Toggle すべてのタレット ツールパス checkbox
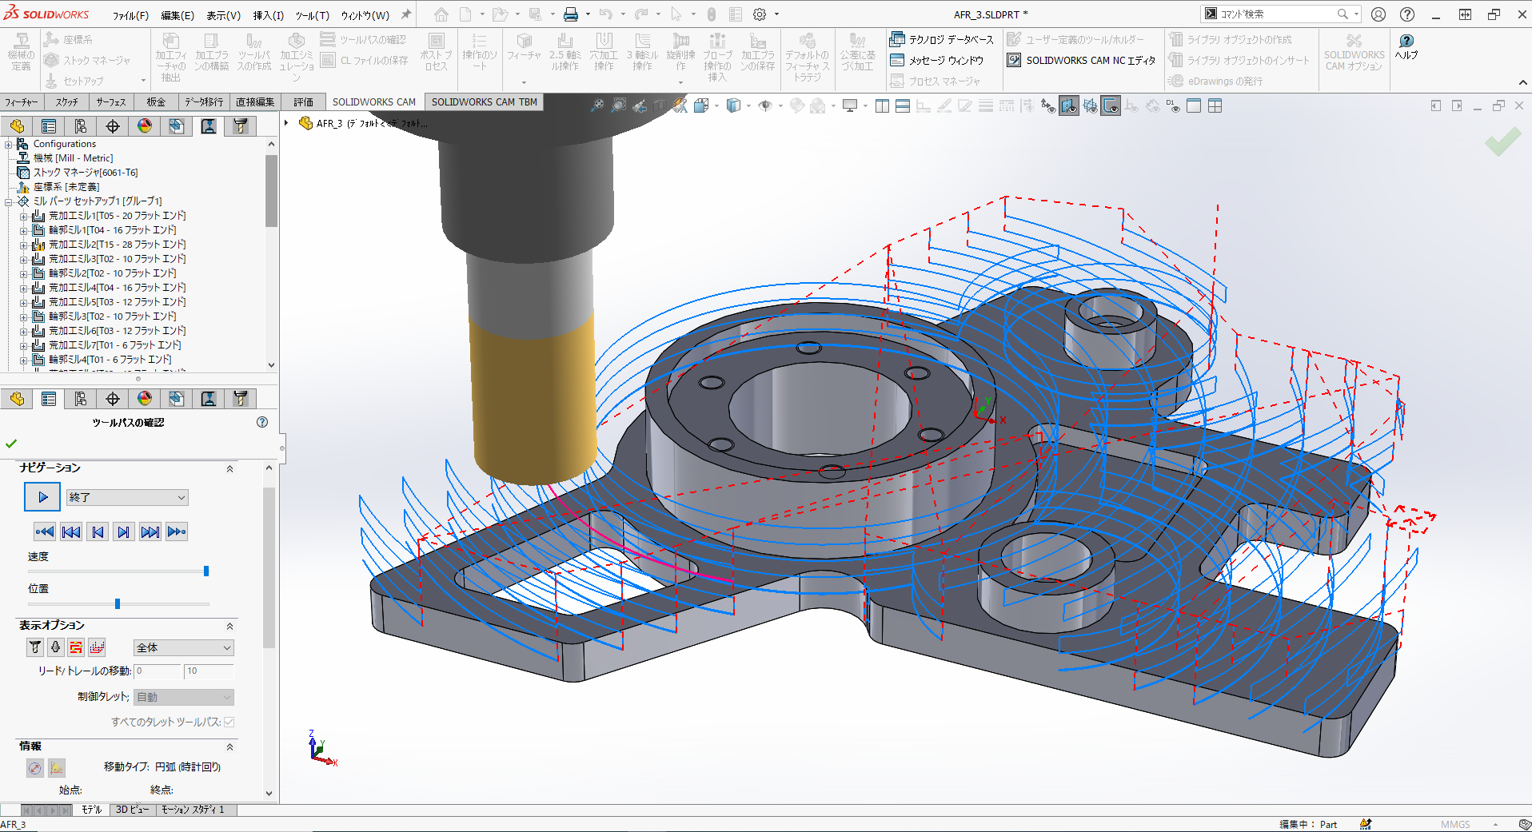The width and height of the screenshot is (1532, 832). 229,722
